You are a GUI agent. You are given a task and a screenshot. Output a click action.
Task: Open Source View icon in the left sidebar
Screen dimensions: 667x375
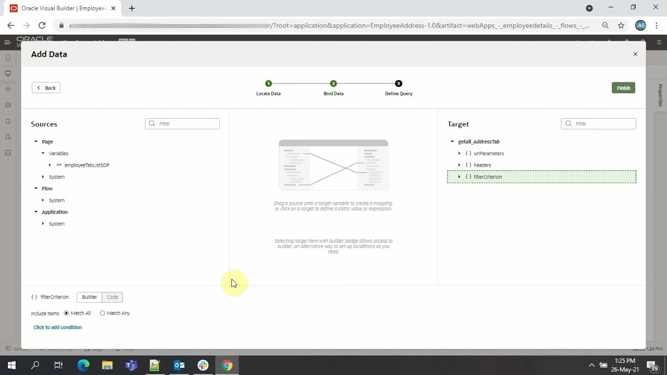(8, 153)
